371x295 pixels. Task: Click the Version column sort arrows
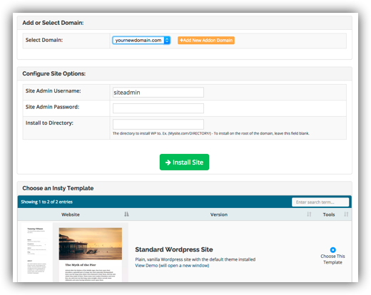[x=309, y=214]
